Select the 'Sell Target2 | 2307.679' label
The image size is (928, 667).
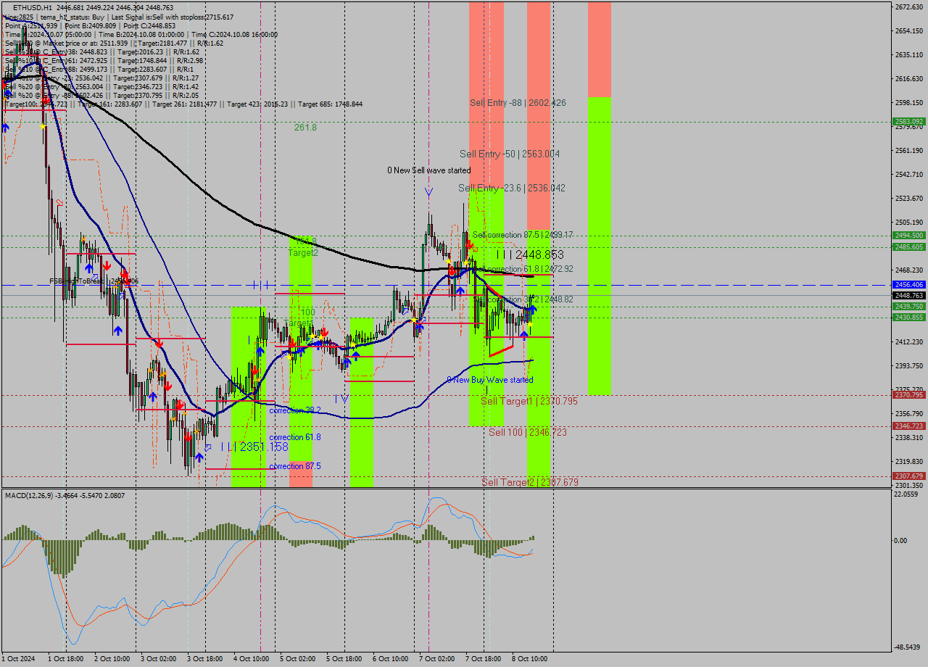tap(530, 482)
